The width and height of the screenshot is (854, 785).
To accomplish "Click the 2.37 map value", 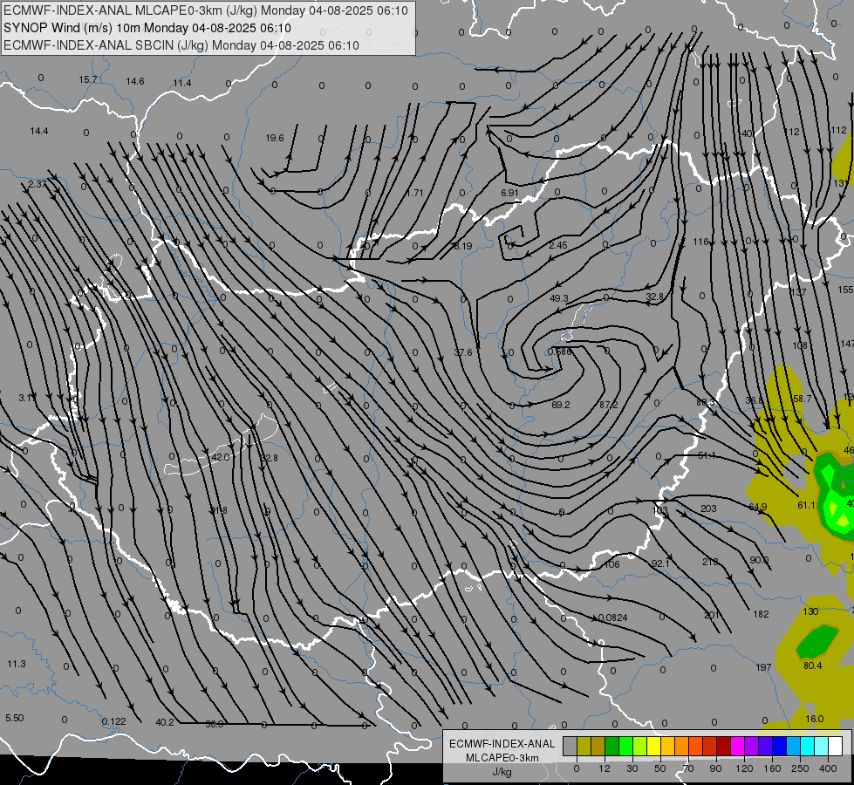I will point(38,184).
